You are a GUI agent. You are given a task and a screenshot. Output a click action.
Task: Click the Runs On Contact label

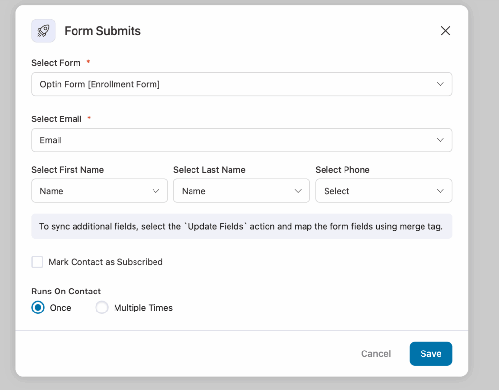coord(66,291)
